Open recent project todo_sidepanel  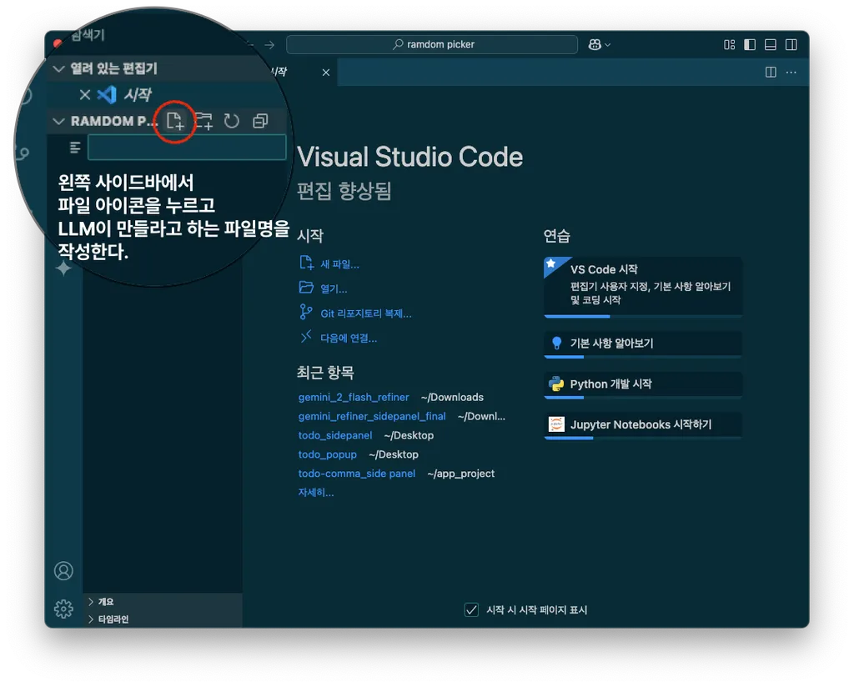coord(335,435)
